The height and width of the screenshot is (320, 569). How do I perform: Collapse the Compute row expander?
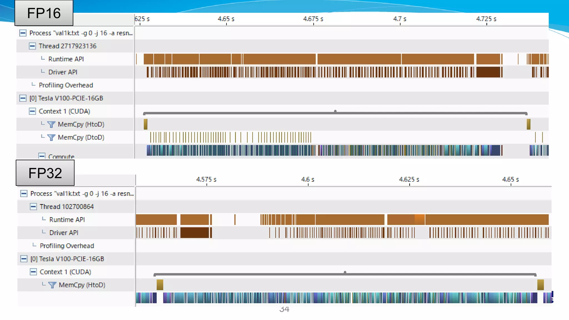(42, 156)
